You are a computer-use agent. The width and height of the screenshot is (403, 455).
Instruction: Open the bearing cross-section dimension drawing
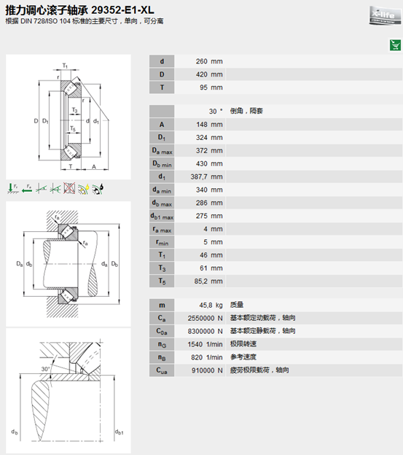point(69,117)
